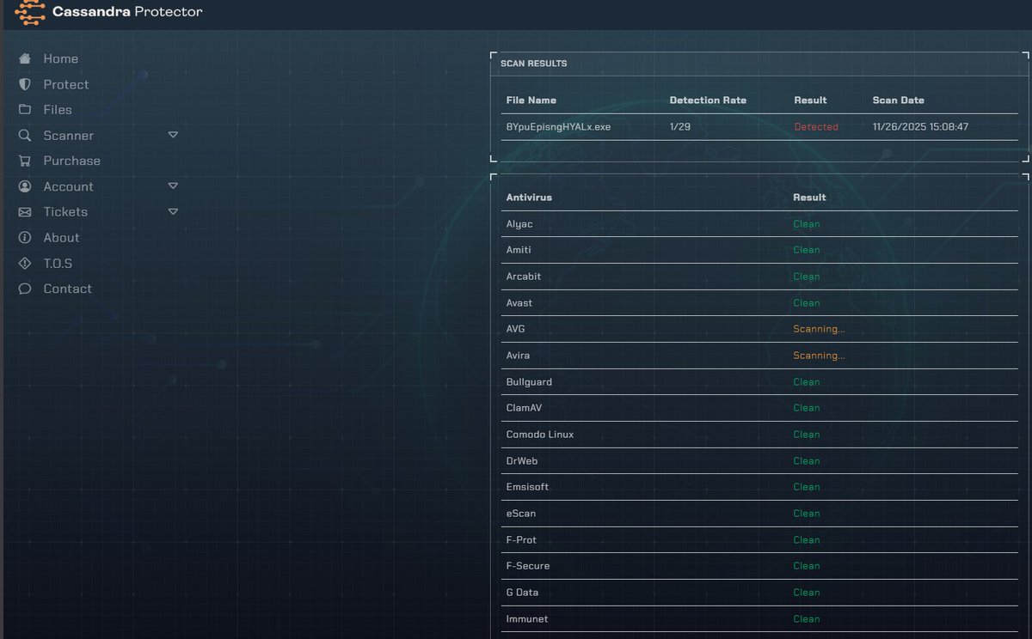Image resolution: width=1032 pixels, height=639 pixels.
Task: Select the Amiti antivirus row
Action: (x=759, y=250)
